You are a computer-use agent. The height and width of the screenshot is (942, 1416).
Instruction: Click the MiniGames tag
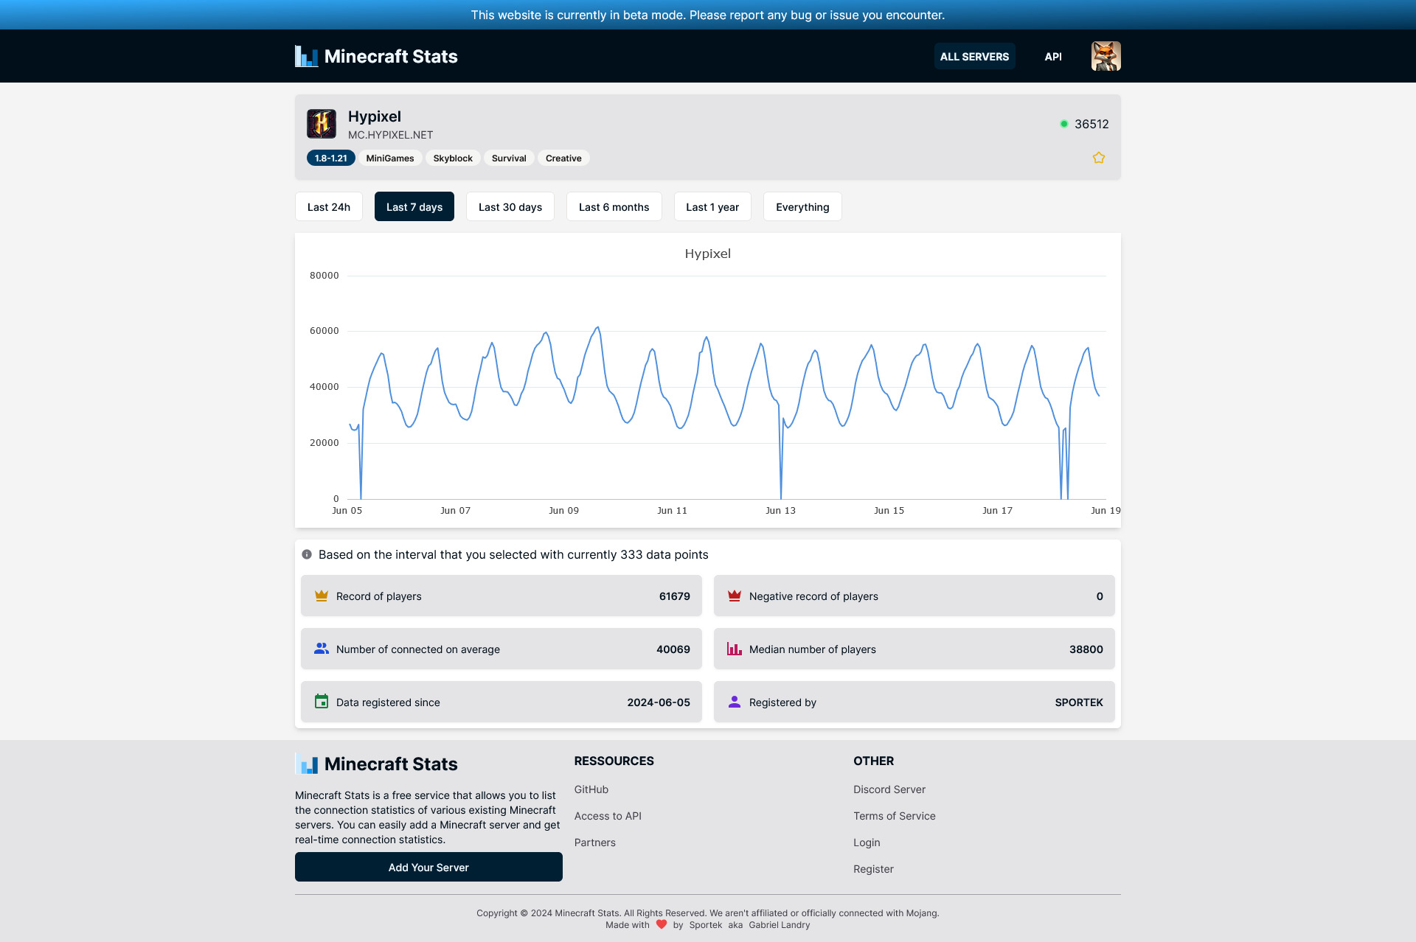click(x=390, y=158)
